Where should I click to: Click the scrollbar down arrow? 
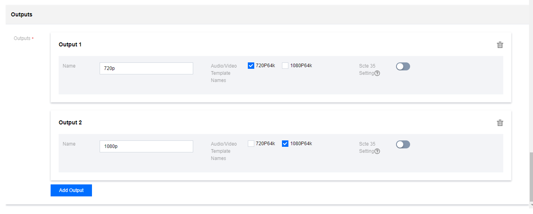click(531, 205)
